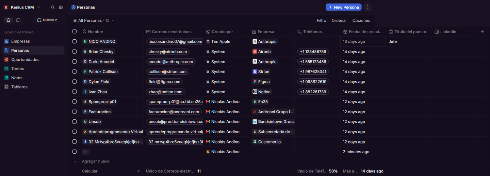Collapse the sidebar panel icon
Image resolution: width=490 pixels, height=176 pixels.
61,7
